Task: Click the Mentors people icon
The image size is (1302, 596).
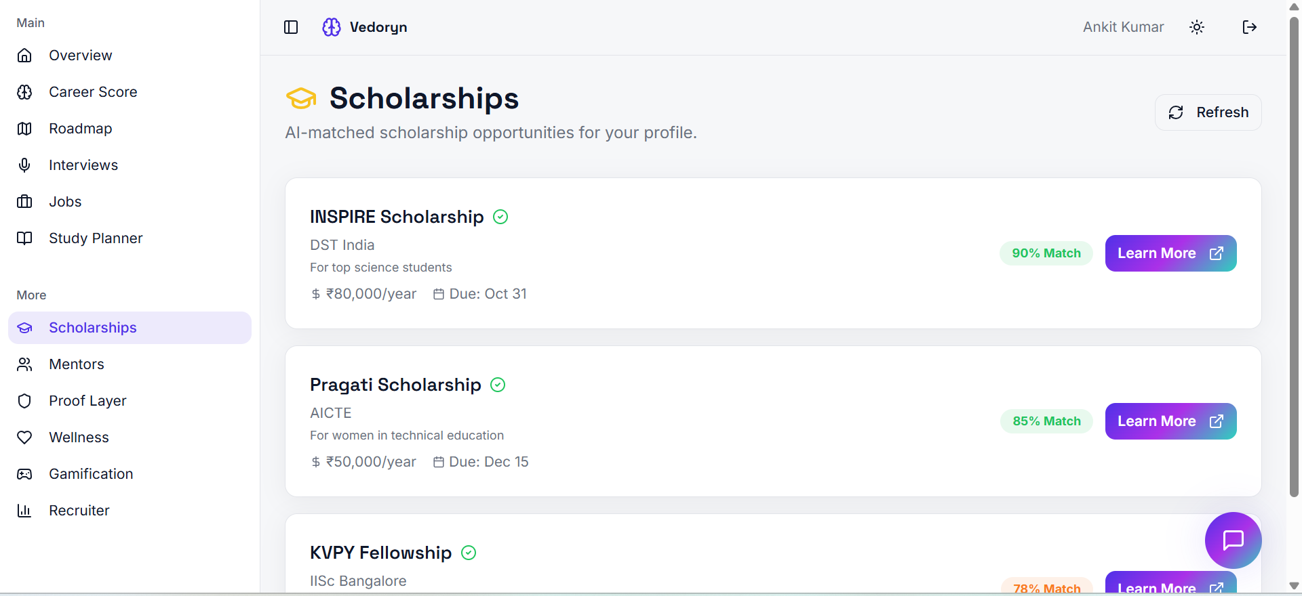Action: (24, 364)
